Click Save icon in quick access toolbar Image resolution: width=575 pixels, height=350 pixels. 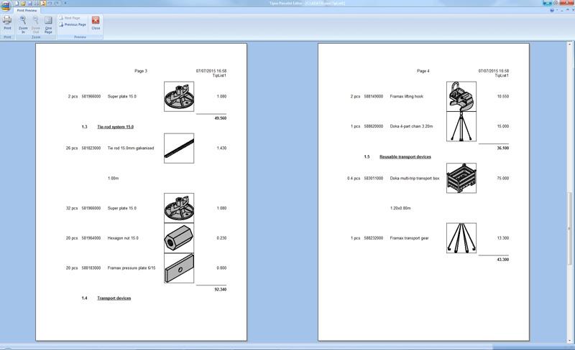pos(31,4)
